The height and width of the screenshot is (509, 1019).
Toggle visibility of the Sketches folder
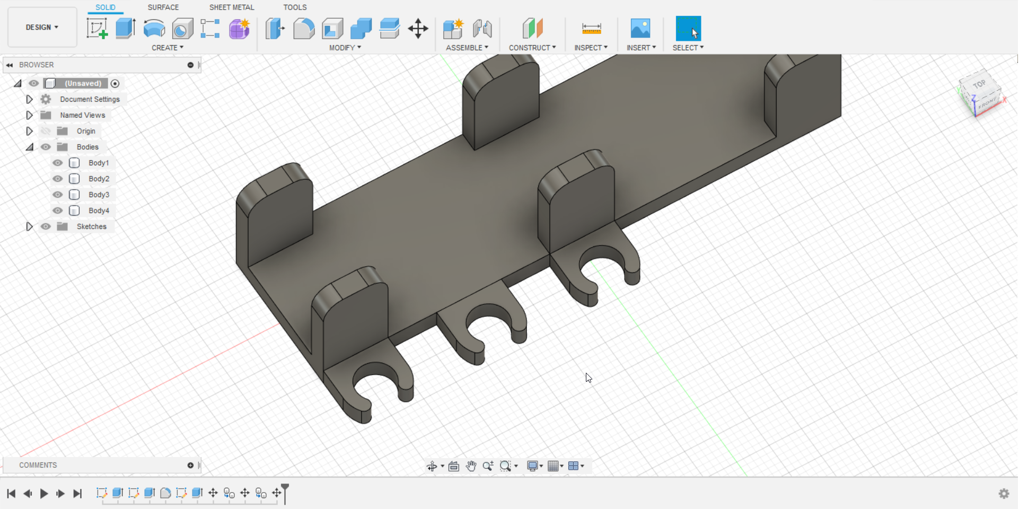click(x=46, y=226)
